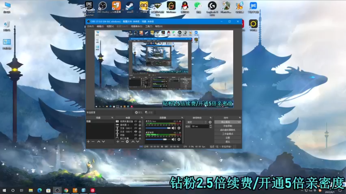The height and width of the screenshot is (194, 346).
Task: Open the 编辑(E) menu
Action: (100, 26)
